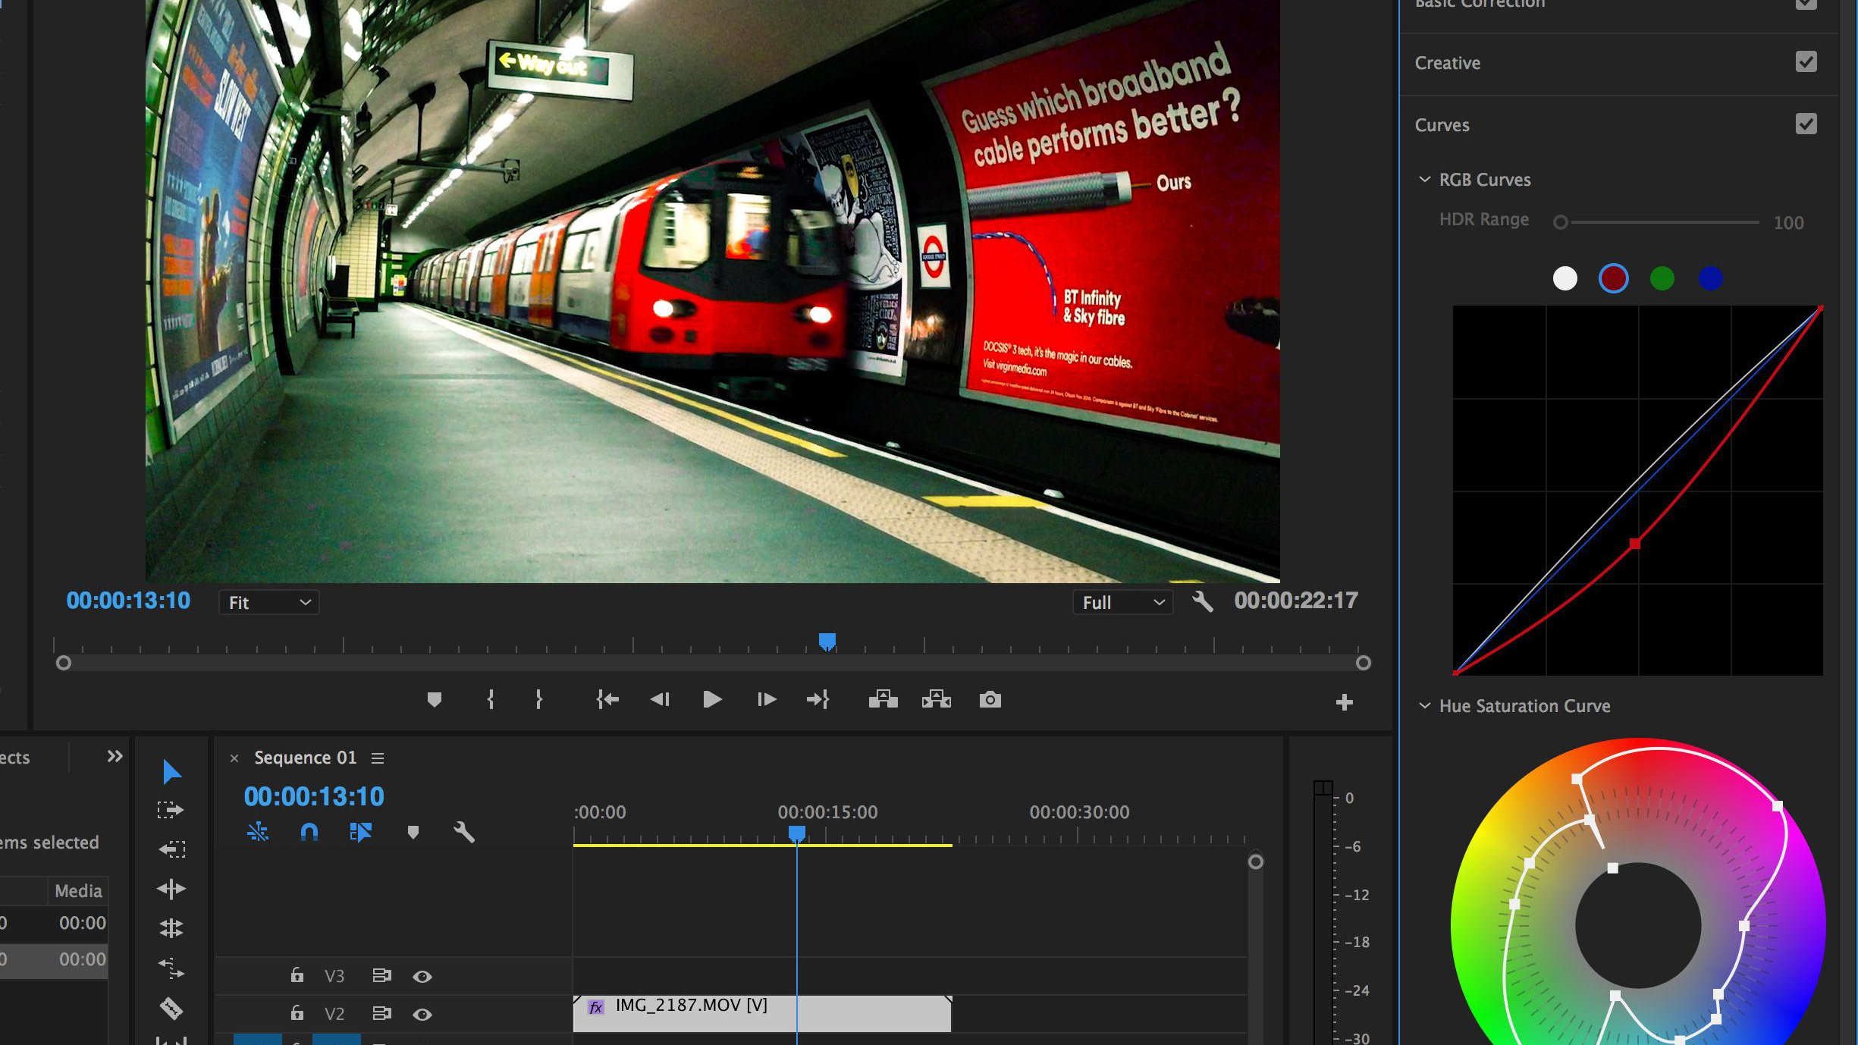Click the Mark In bracket button
This screenshot has width=1858, height=1045.
490,699
